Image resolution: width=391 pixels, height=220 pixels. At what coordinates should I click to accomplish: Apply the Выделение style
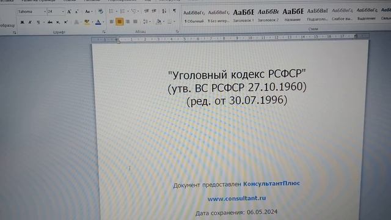[367, 14]
